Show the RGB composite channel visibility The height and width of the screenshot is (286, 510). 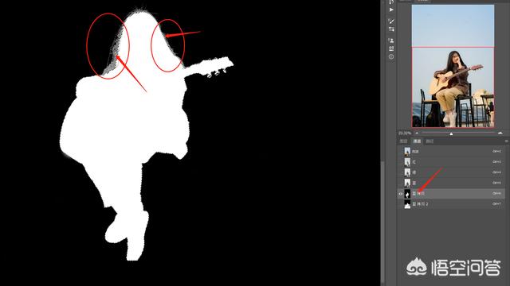401,151
